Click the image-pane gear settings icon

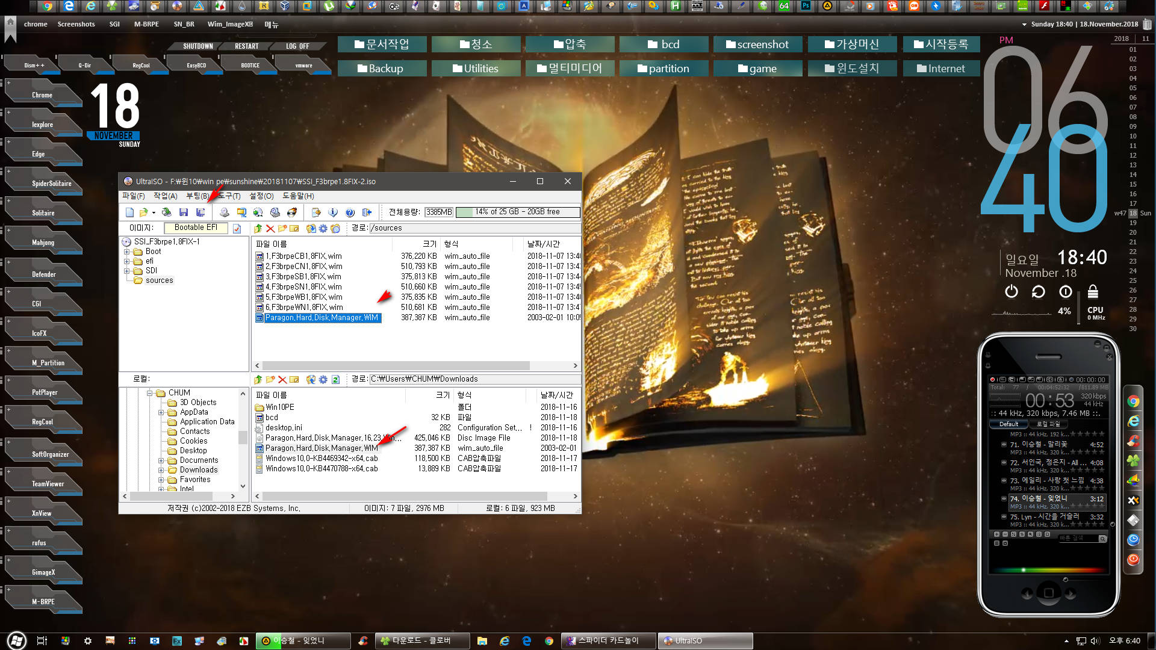click(x=323, y=228)
